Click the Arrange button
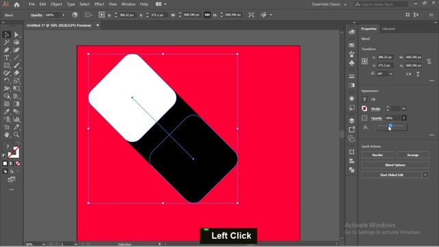Viewport: 439px width, 247px height. [413, 155]
